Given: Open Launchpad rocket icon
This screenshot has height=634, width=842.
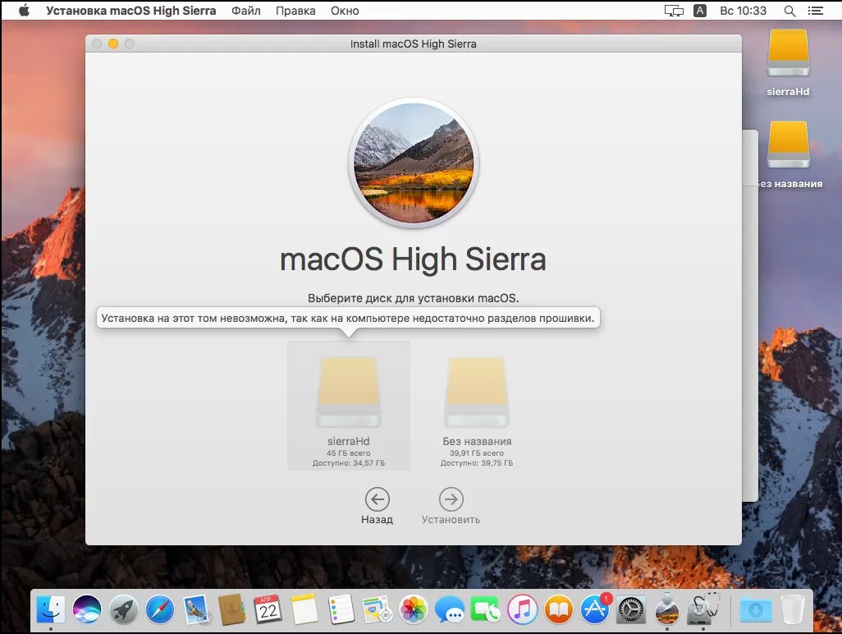Looking at the screenshot, I should pos(123,609).
